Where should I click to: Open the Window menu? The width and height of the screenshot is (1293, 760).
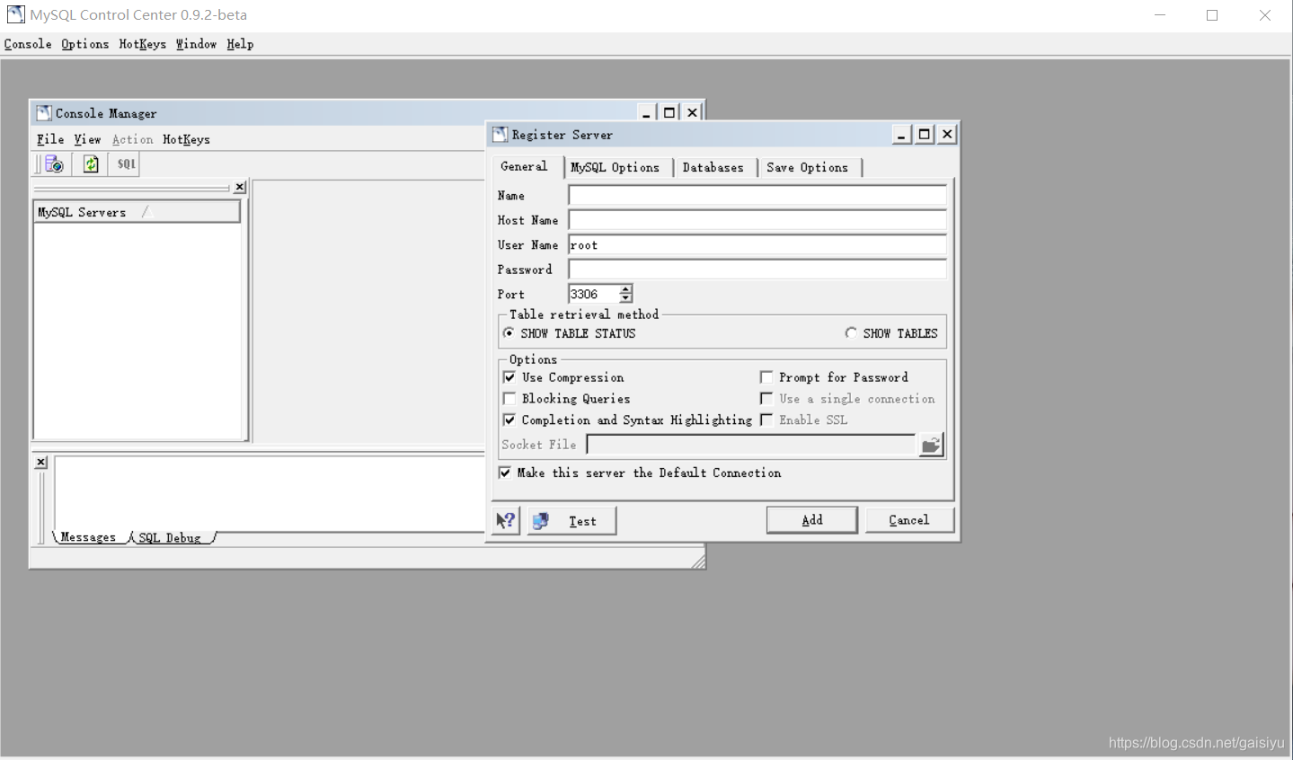[x=196, y=44]
